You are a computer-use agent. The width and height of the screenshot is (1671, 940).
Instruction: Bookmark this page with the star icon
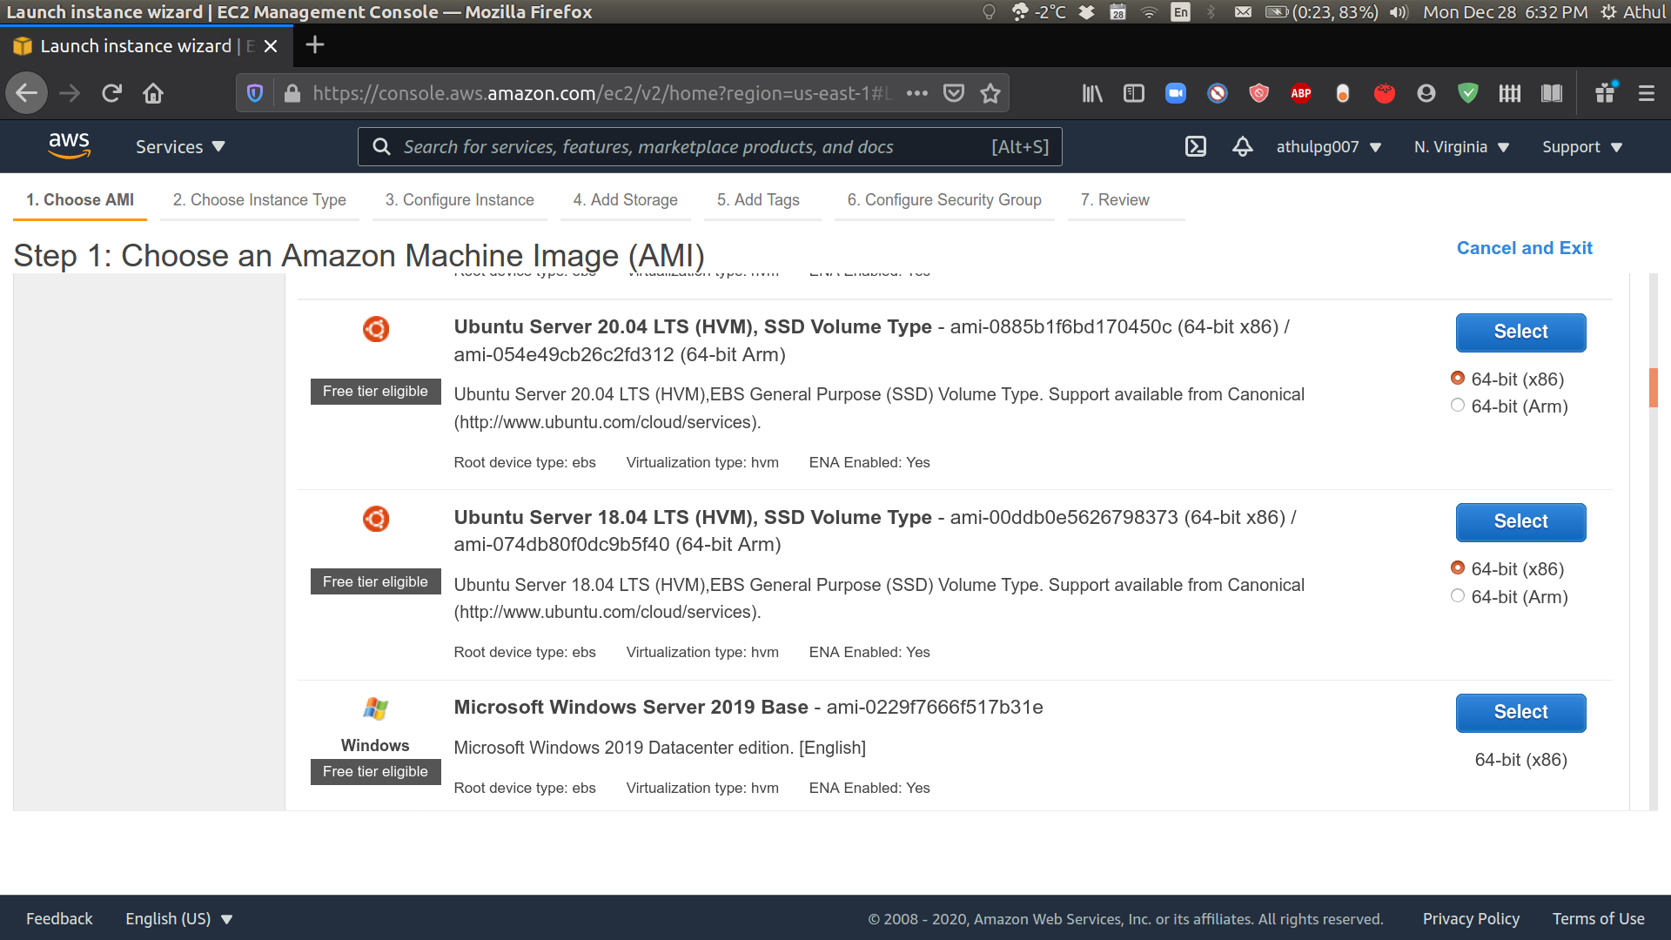click(990, 93)
